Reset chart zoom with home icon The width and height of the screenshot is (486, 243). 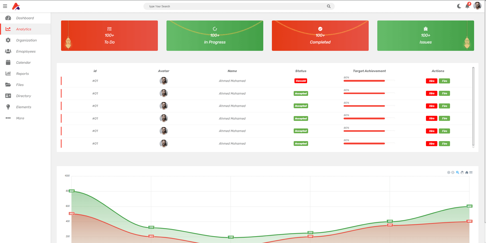point(467,172)
